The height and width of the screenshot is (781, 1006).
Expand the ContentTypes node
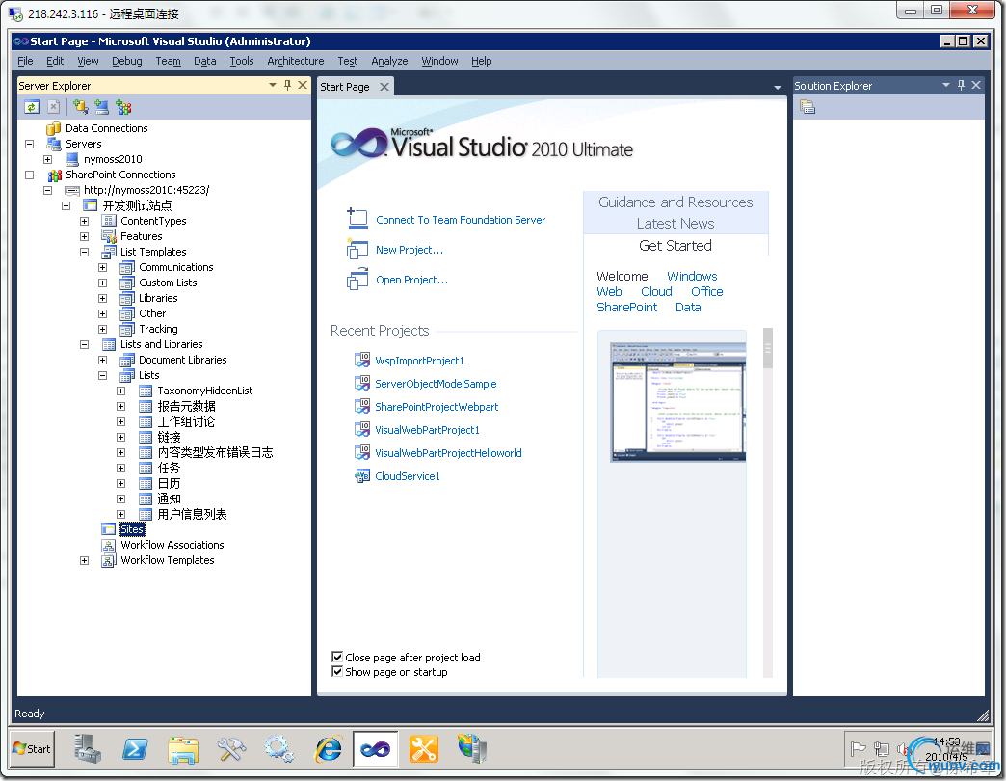click(84, 221)
